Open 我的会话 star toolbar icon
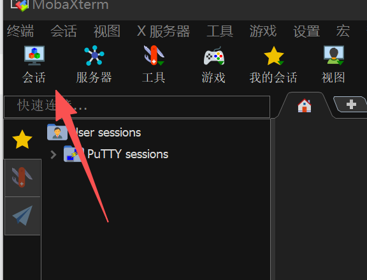Screen dimensions: 367x280 (x=273, y=64)
